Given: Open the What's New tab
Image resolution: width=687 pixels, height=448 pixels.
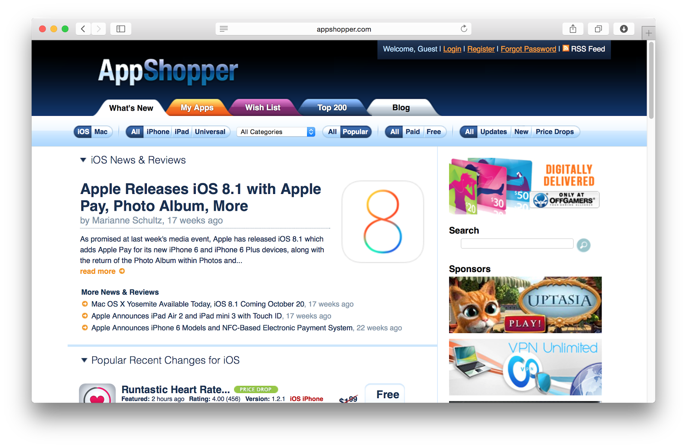Looking at the screenshot, I should tap(131, 108).
